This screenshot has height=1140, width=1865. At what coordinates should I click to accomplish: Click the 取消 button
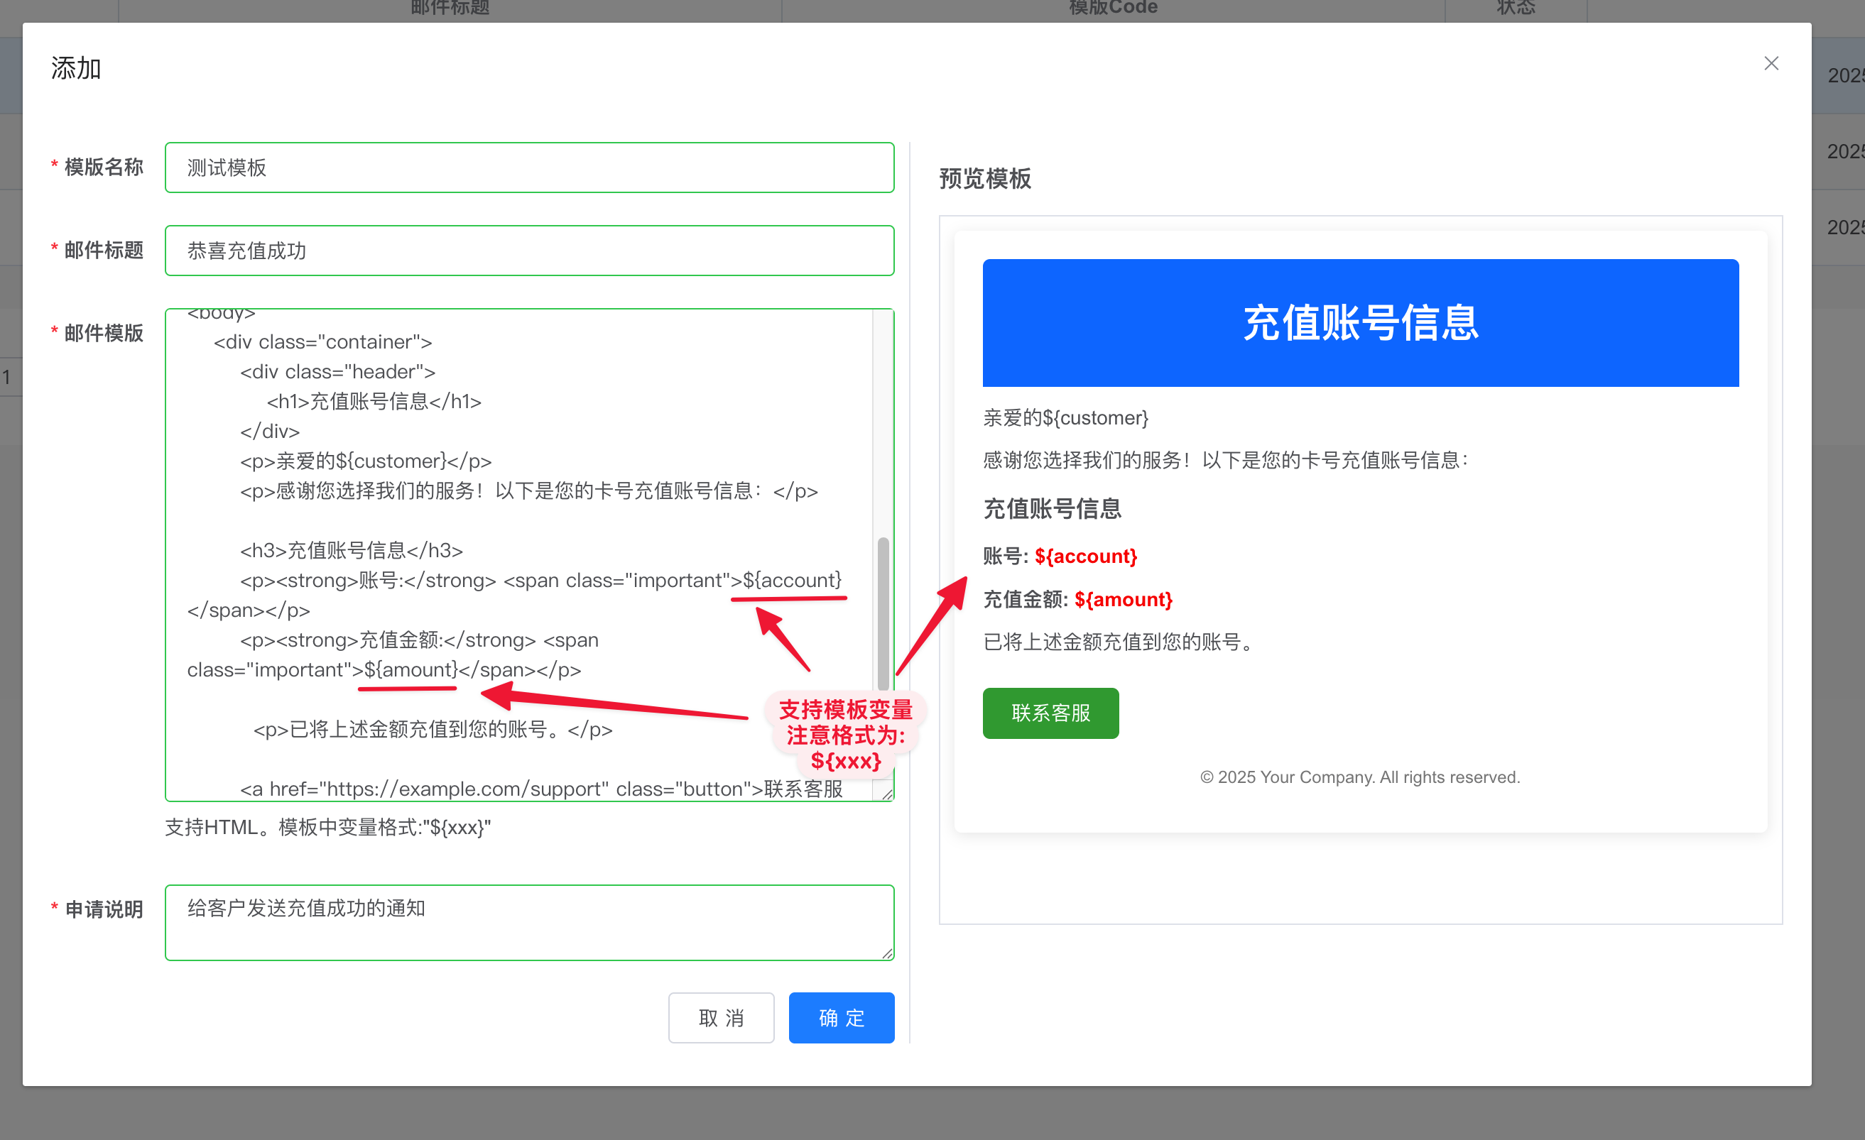(x=721, y=1017)
